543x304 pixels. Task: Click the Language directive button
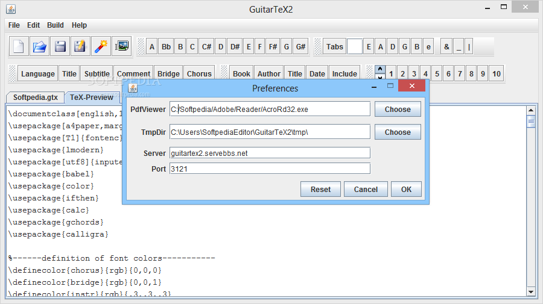pos(38,73)
